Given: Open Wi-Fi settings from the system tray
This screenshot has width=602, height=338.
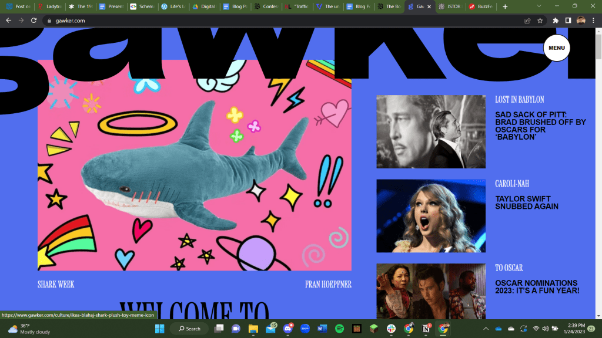Looking at the screenshot, I should pyautogui.click(x=536, y=329).
